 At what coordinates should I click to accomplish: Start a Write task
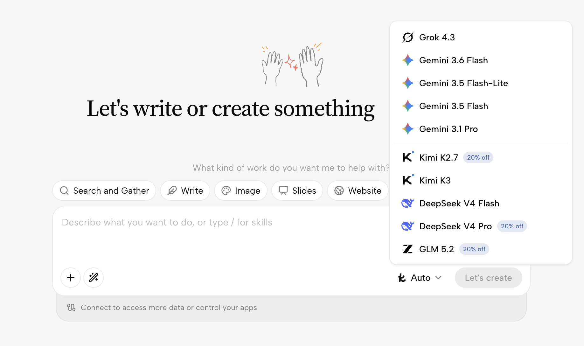click(x=185, y=190)
